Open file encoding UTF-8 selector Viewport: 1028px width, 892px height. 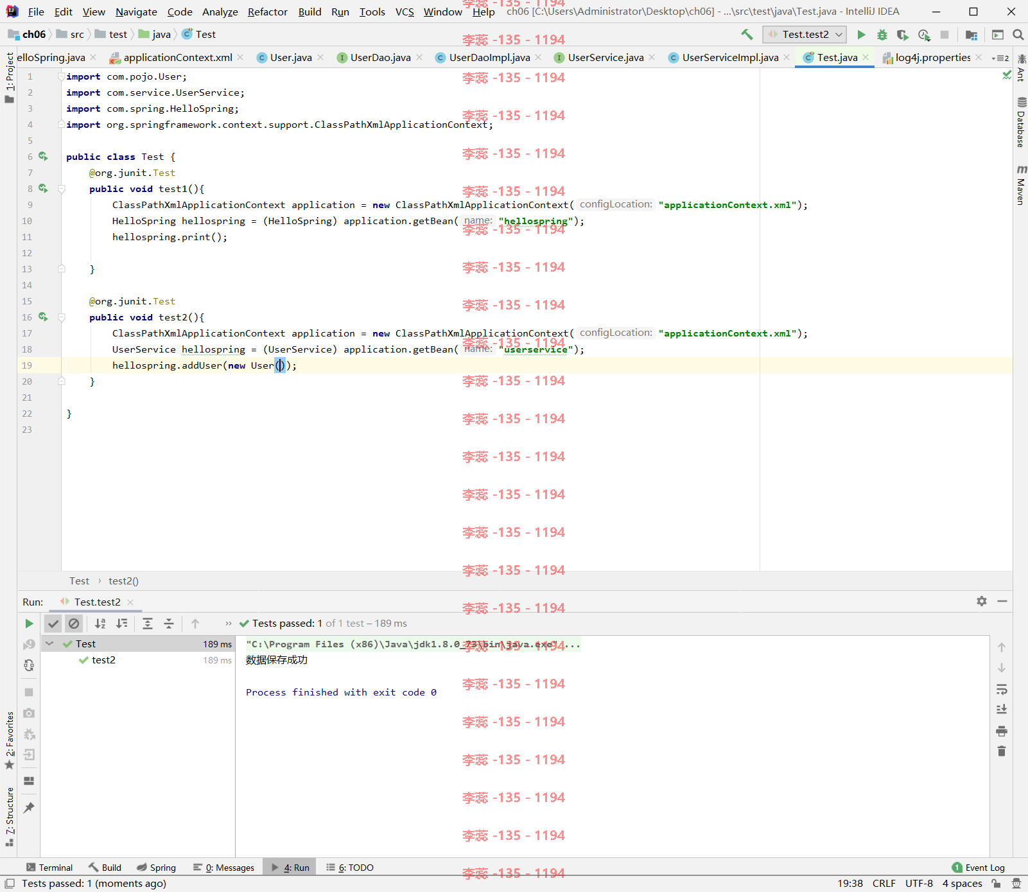click(x=919, y=884)
